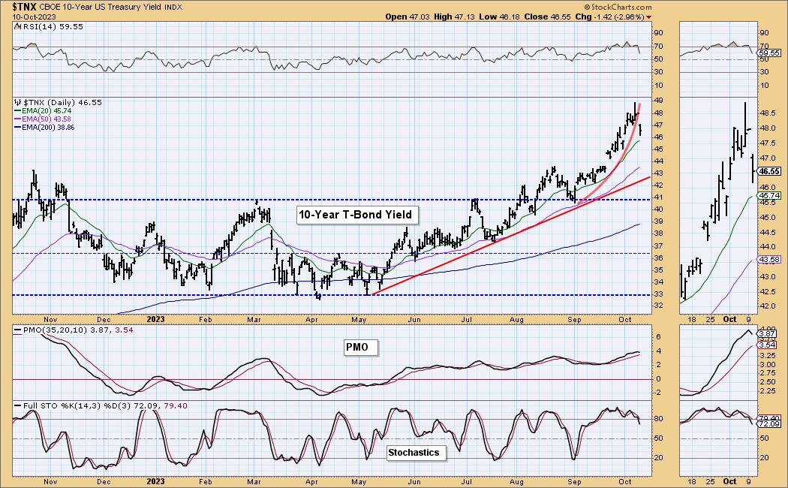Click the black line swatch before PMO(35,20,10)
The image size is (788, 488).
[x=17, y=330]
